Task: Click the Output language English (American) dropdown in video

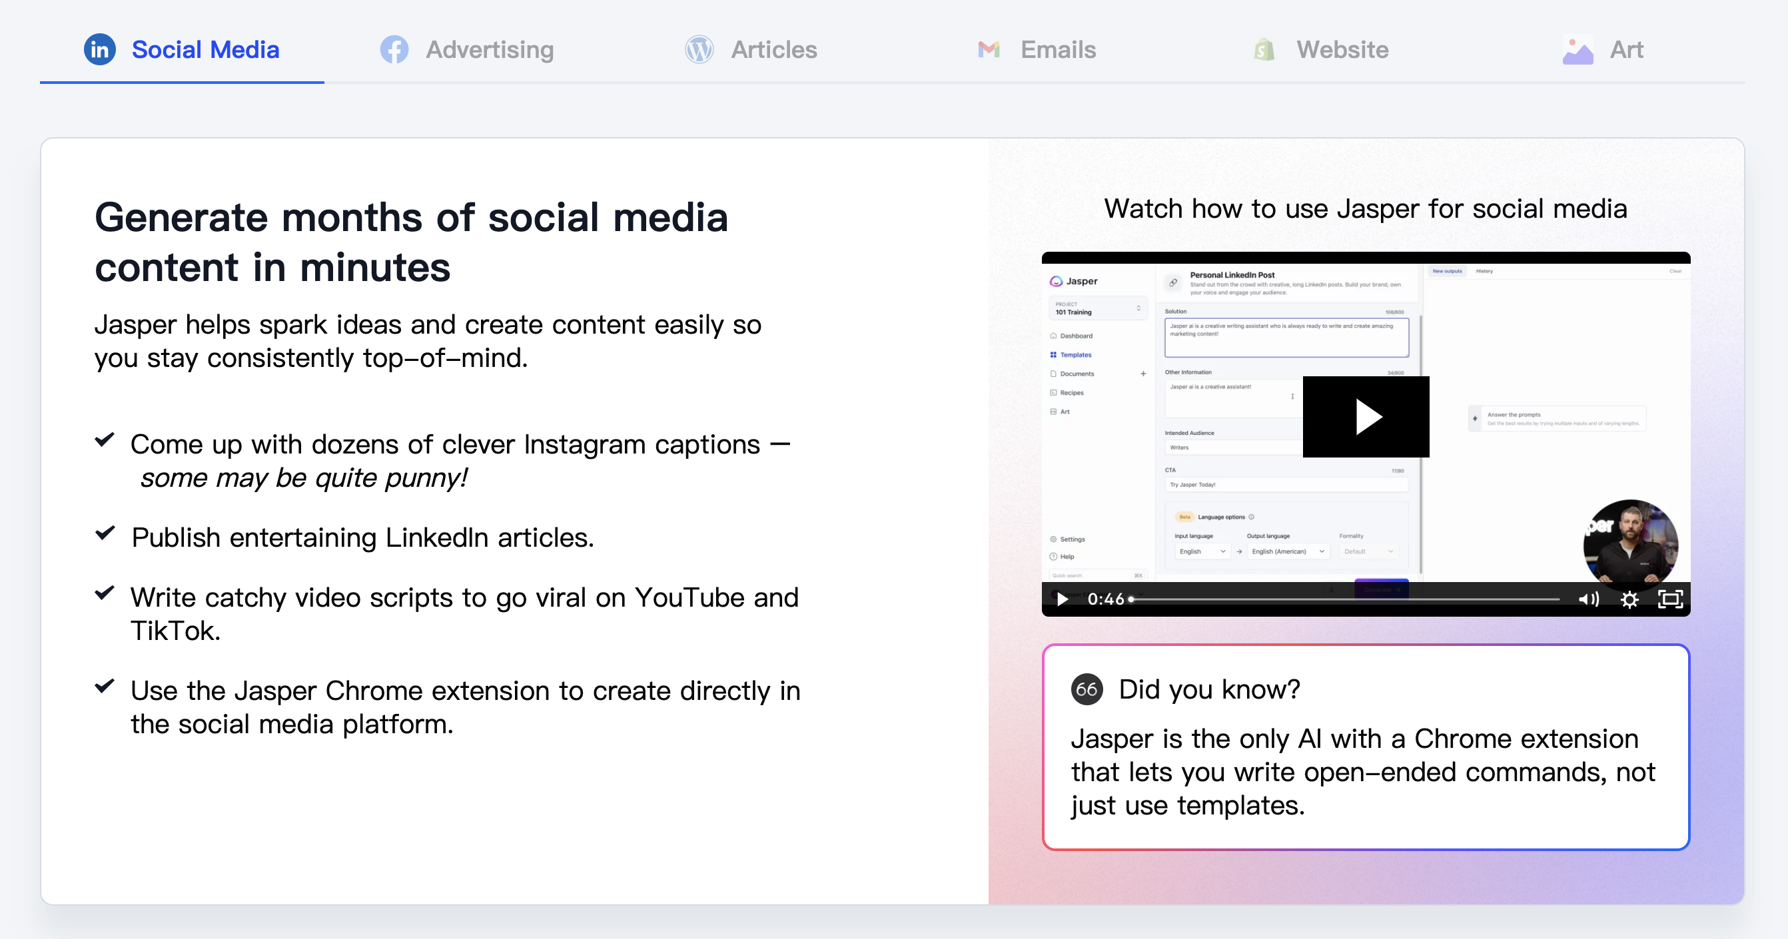Action: 1288,551
